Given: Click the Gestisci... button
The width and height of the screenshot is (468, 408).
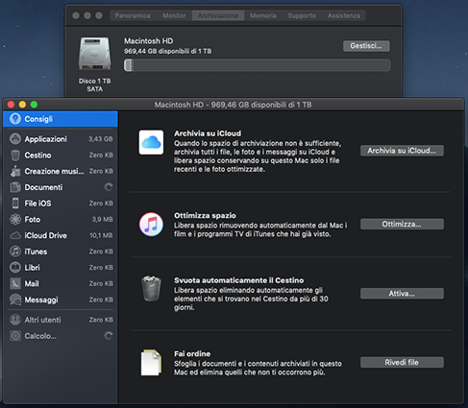Looking at the screenshot, I should pos(366,46).
